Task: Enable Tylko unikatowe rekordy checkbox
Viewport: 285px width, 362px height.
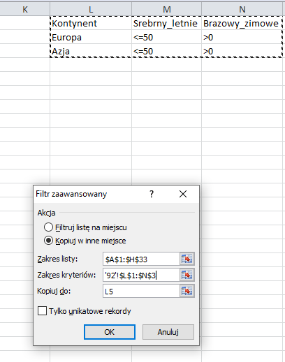Action: [42, 311]
